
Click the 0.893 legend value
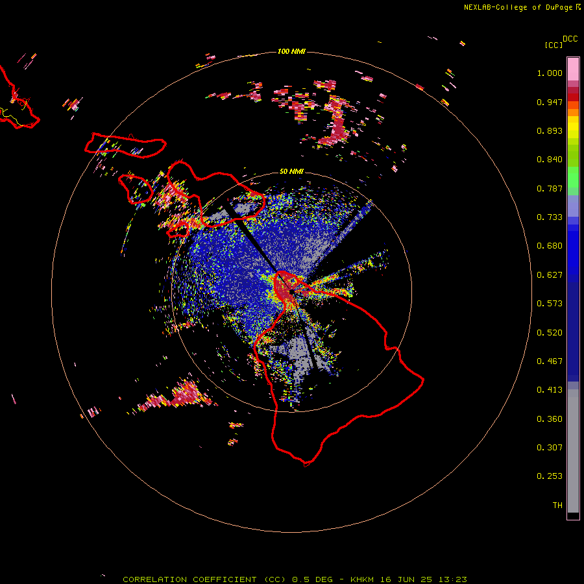click(550, 130)
